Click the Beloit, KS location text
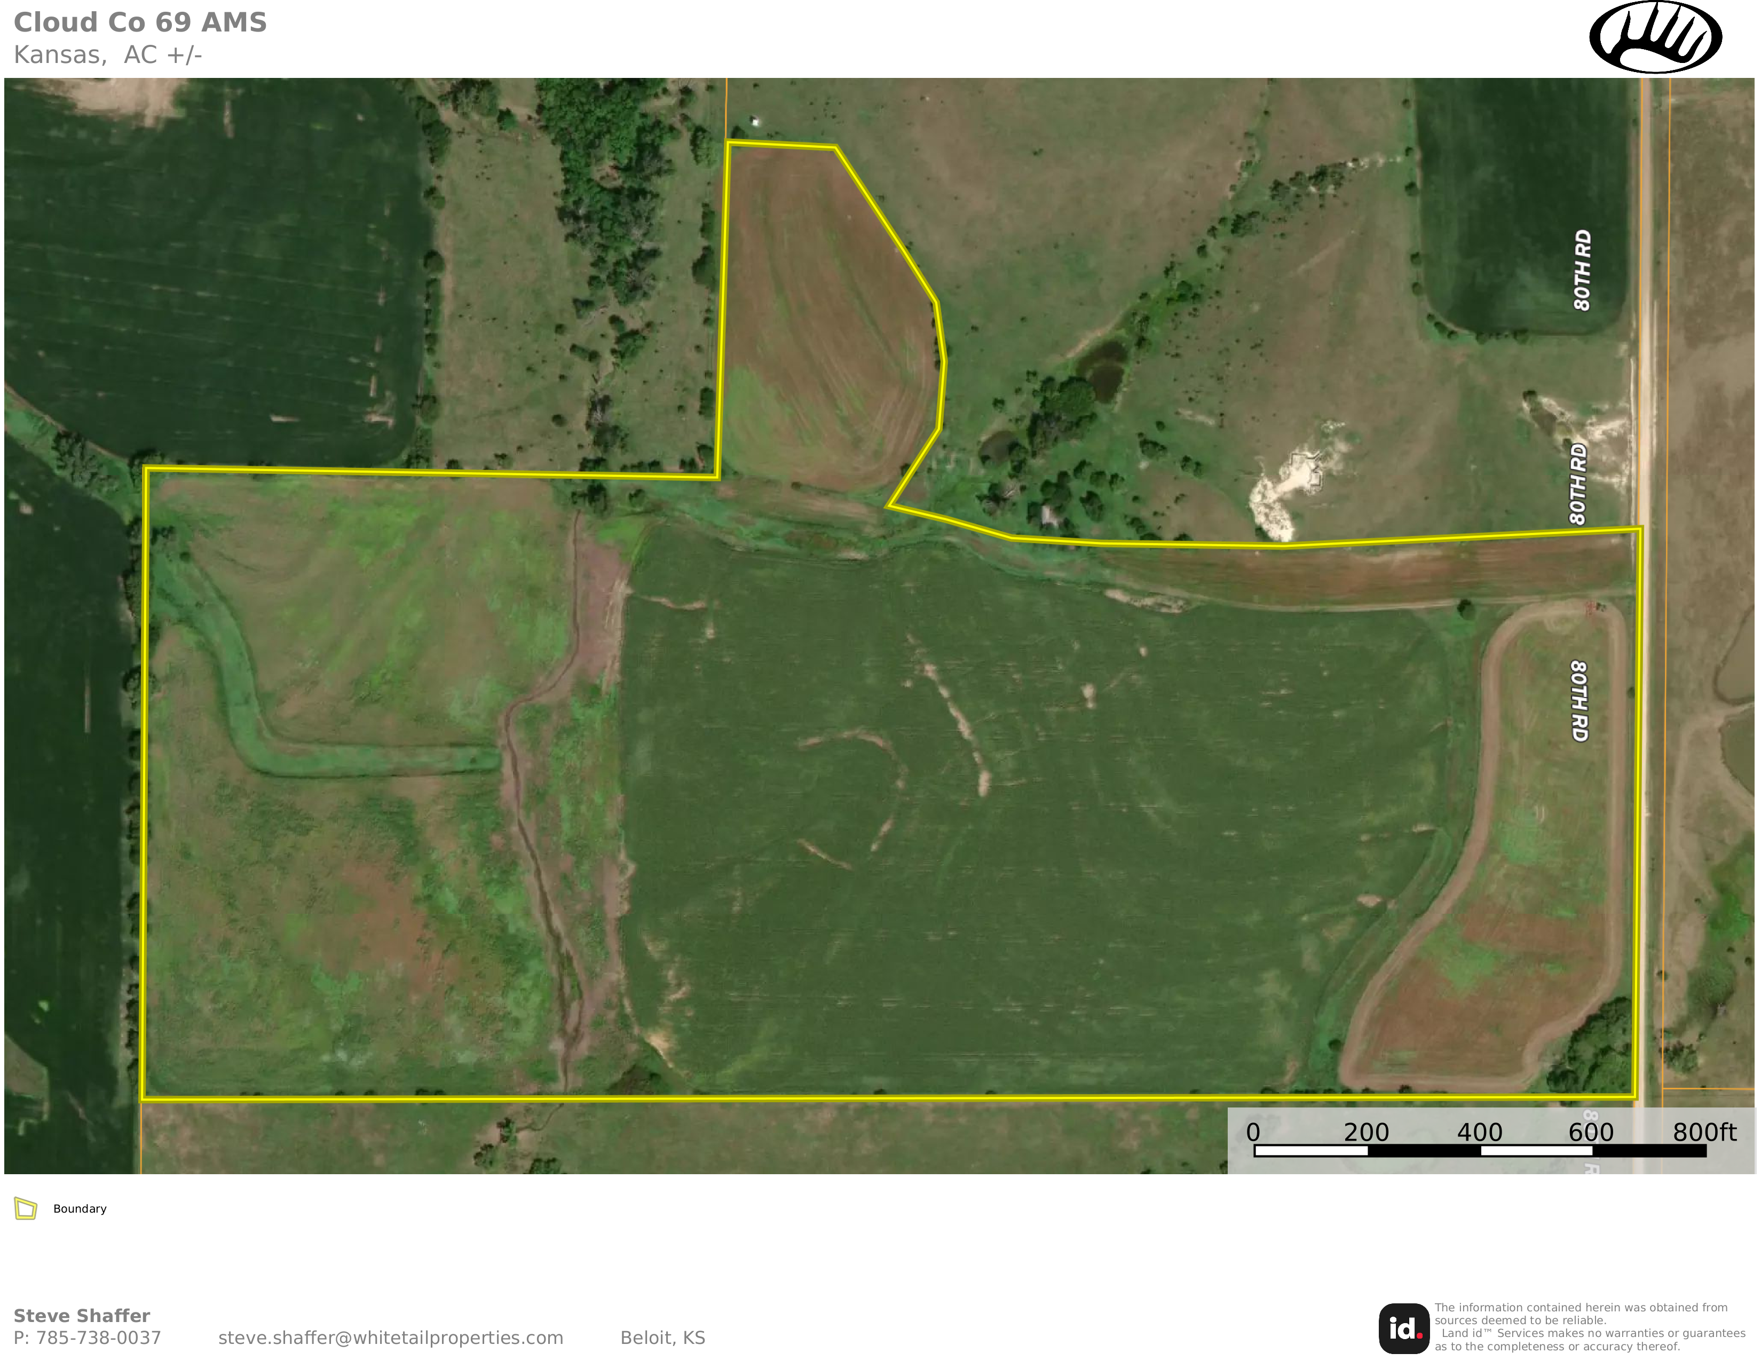 (662, 1338)
